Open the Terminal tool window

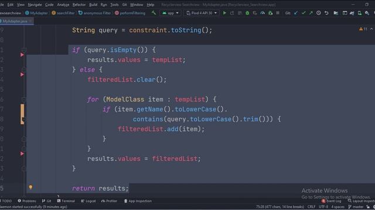click(66, 201)
